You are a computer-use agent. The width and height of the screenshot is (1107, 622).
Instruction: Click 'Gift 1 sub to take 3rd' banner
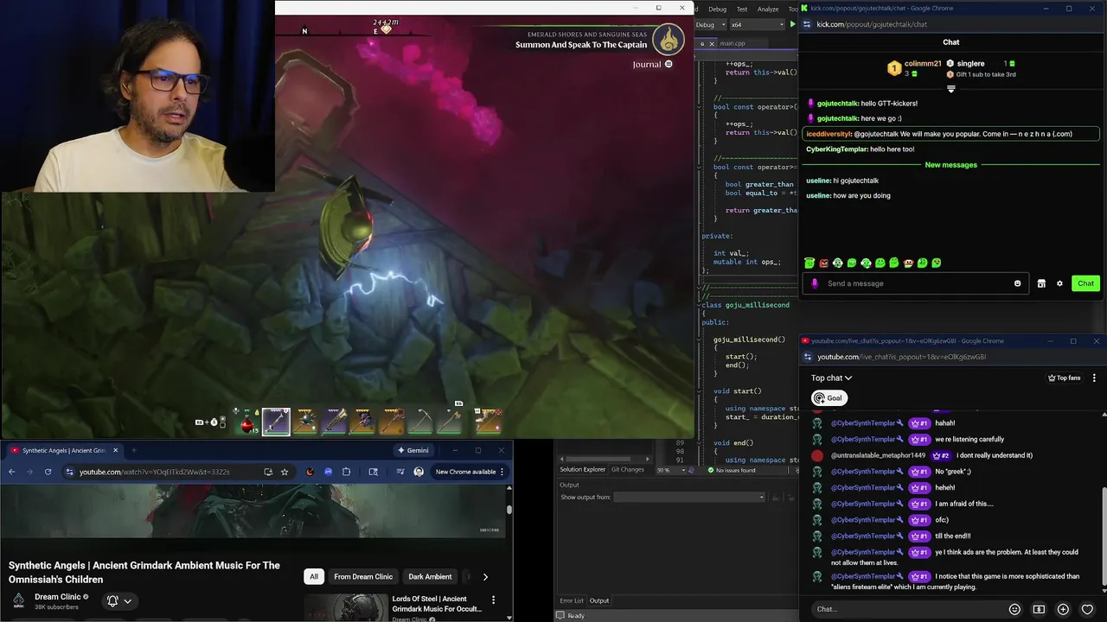pyautogui.click(x=986, y=74)
